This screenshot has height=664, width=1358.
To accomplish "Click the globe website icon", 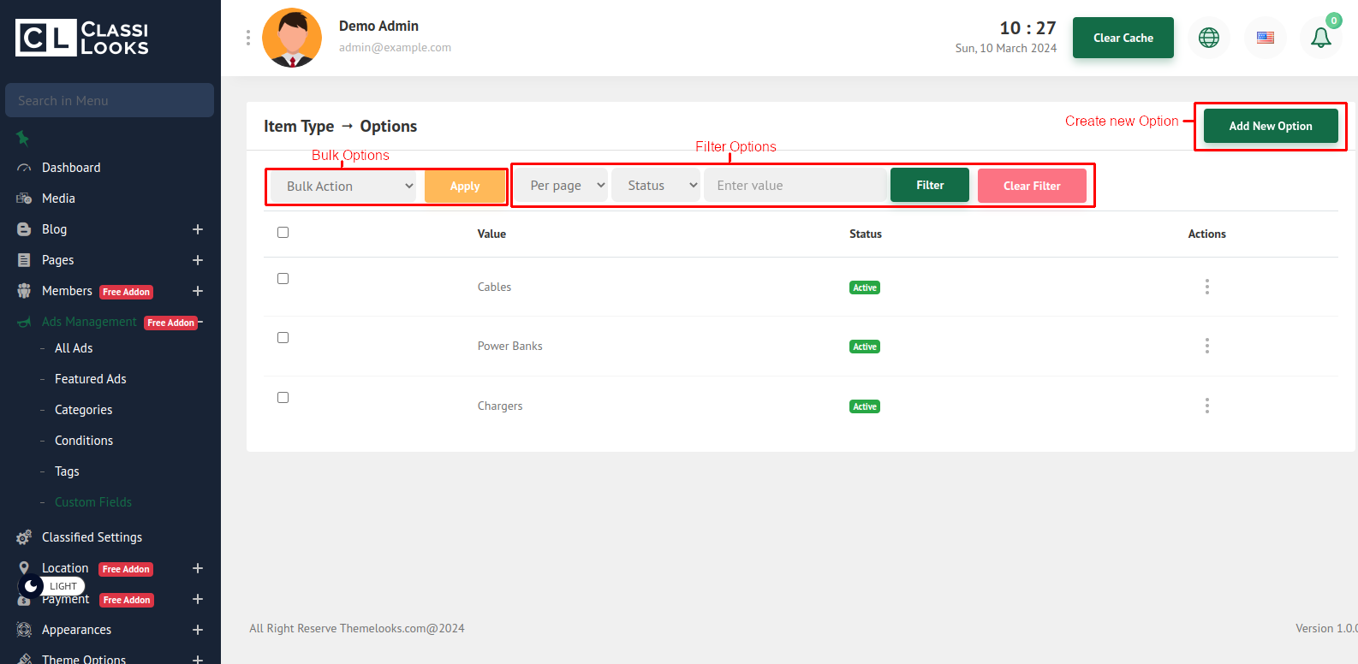I will pyautogui.click(x=1208, y=38).
